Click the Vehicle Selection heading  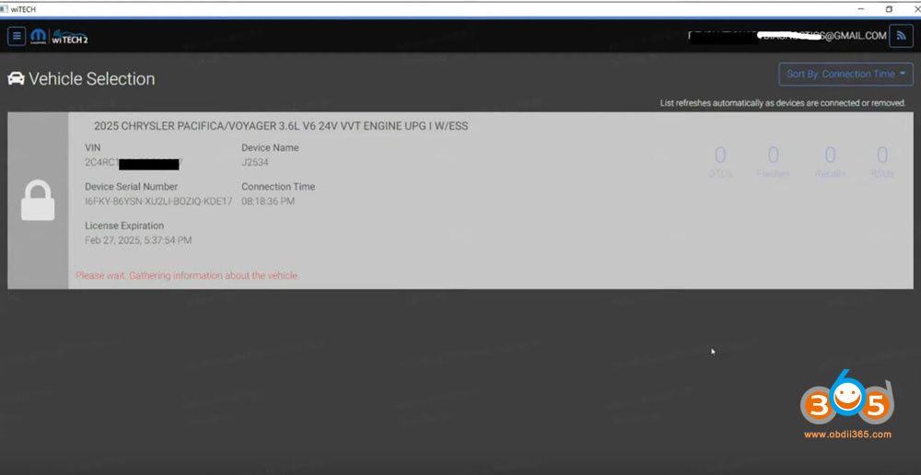[91, 78]
